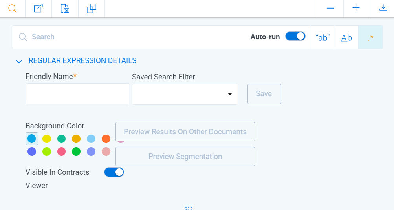Open the Saved Search Filter dropdown
394x210 pixels.
(x=185, y=94)
